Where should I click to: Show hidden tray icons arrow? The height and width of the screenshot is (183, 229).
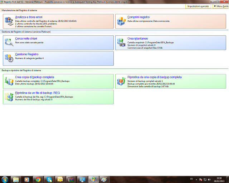click(x=196, y=180)
